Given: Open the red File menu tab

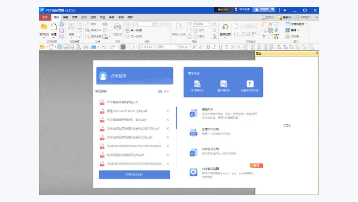Looking at the screenshot, I should (45, 17).
